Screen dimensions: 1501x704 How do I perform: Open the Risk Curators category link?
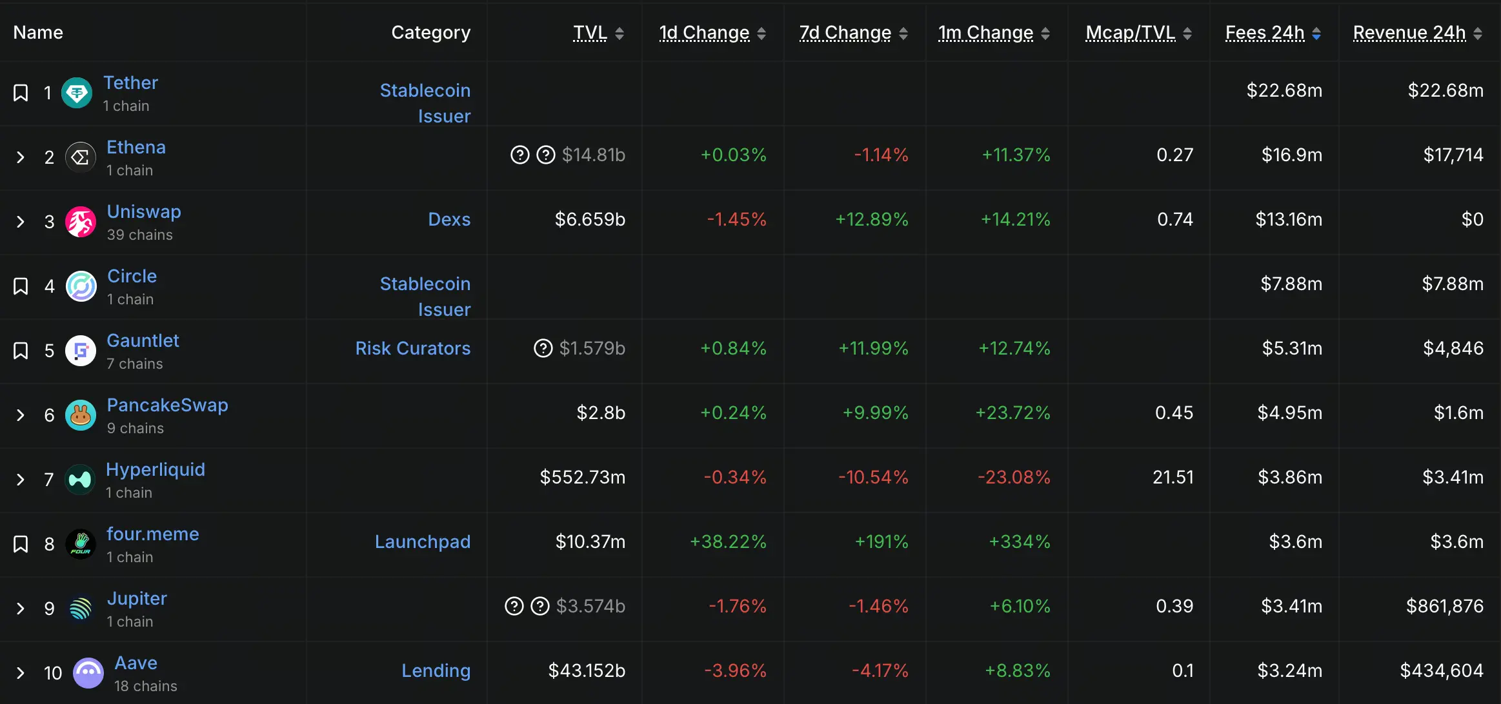412,348
